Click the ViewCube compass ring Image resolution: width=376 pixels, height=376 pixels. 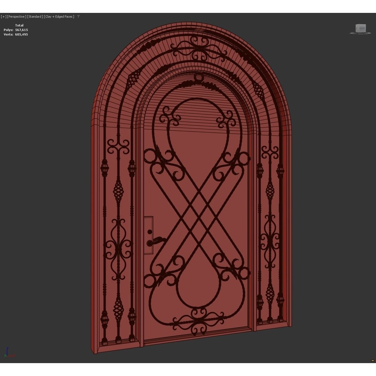[352, 33]
